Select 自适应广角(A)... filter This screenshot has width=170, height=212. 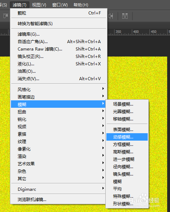(x=58, y=42)
